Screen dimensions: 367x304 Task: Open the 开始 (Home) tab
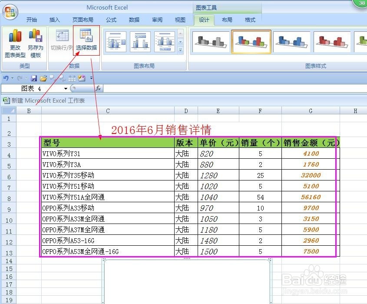tap(32, 20)
